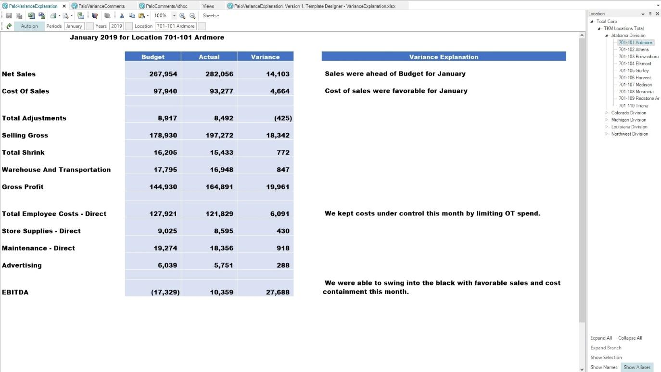The width and height of the screenshot is (661, 372).
Task: Click the Cut scissors icon
Action: coord(122,16)
